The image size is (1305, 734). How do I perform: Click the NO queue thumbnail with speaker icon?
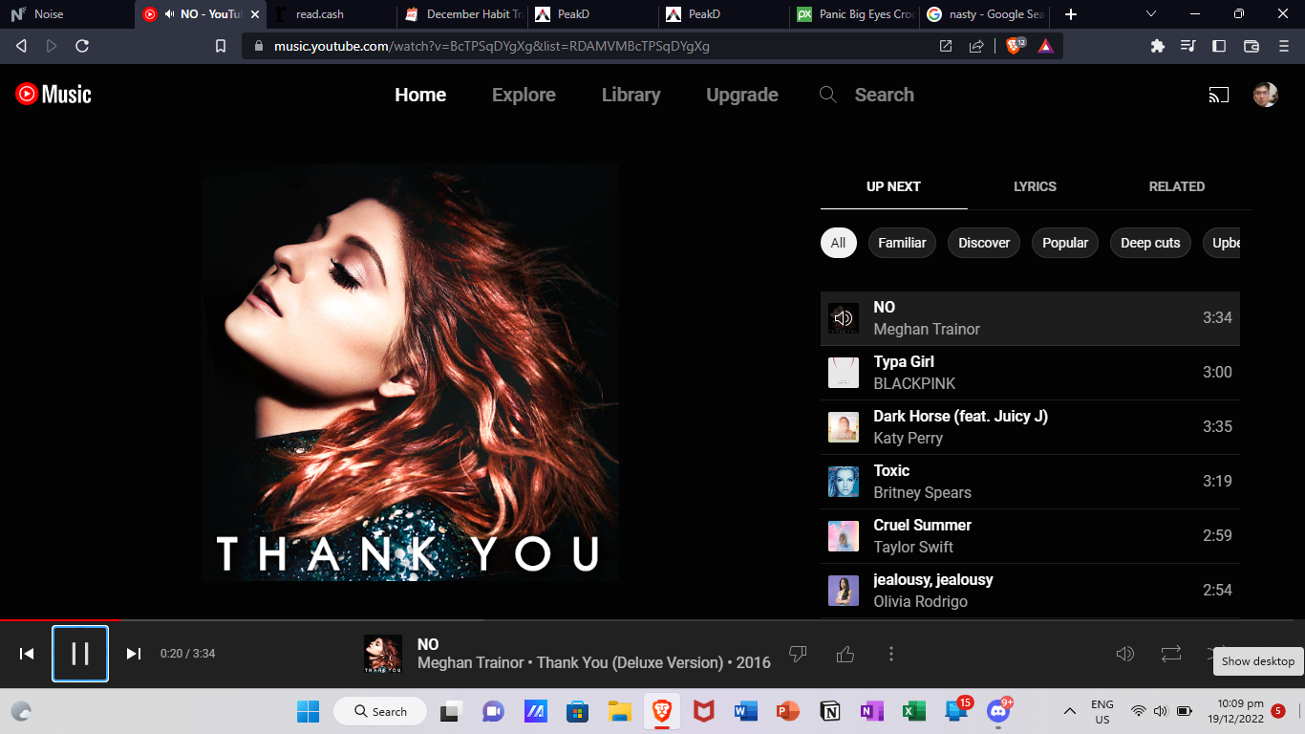[x=844, y=318]
